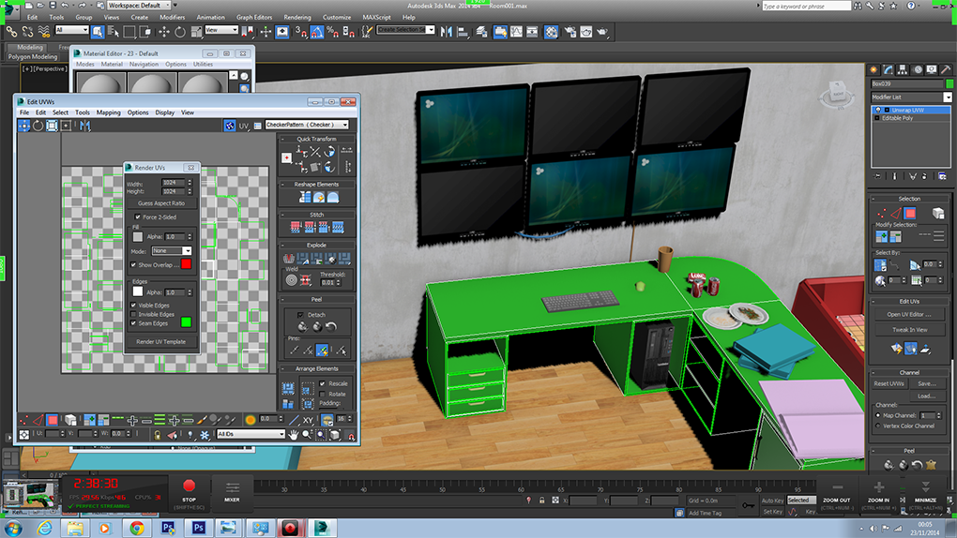Open the recorder Mixer icon
Image resolution: width=957 pixels, height=538 pixels.
coord(232,487)
